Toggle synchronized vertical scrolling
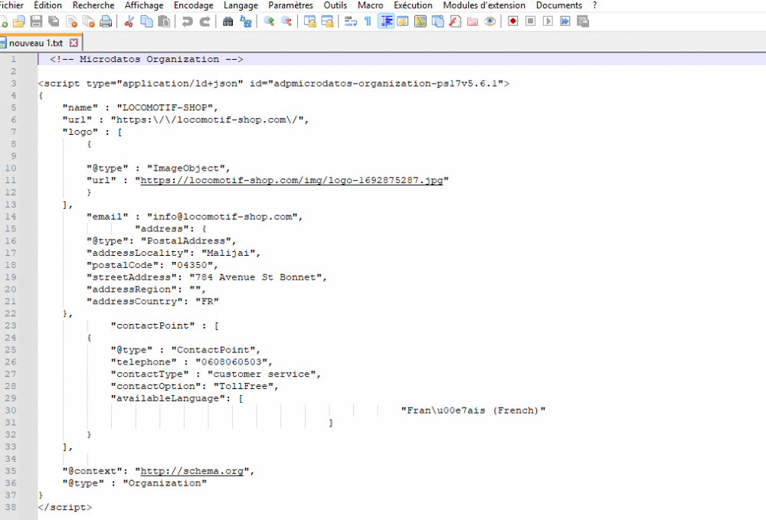The height and width of the screenshot is (520, 766). coord(309,21)
